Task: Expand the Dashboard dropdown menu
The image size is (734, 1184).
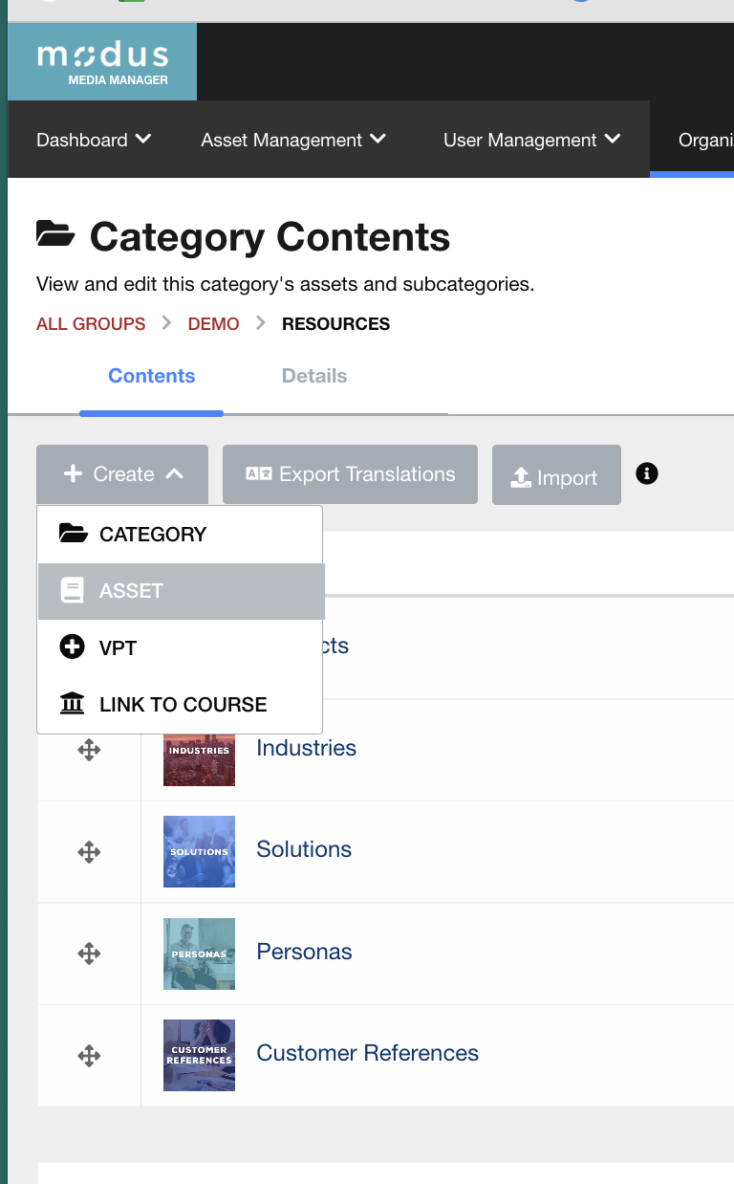Action: point(94,140)
